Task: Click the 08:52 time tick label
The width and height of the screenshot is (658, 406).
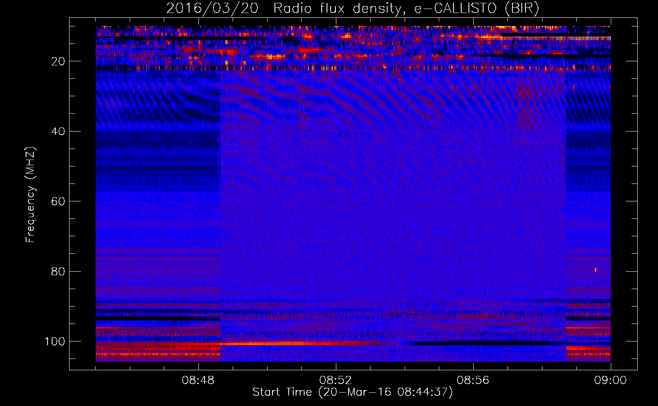Action: [x=336, y=380]
